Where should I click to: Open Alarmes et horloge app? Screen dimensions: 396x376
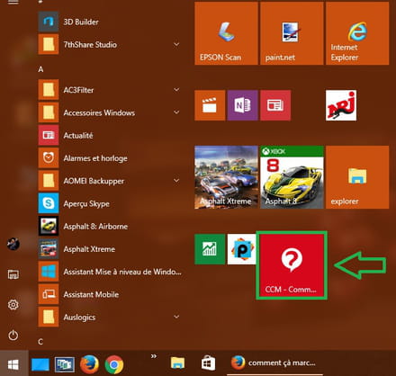pos(110,158)
